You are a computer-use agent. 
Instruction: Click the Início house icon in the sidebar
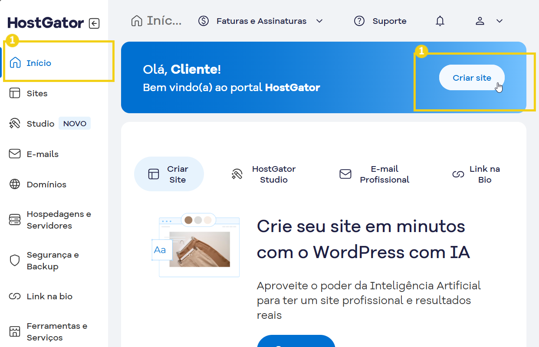coord(15,63)
